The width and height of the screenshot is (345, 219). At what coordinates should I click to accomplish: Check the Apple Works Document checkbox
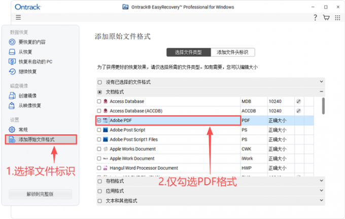pyautogui.click(x=99, y=149)
